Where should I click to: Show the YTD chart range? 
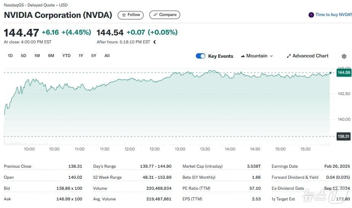click(66, 56)
